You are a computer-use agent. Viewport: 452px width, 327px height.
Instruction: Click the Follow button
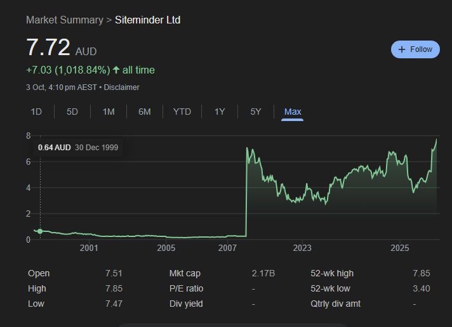pyautogui.click(x=415, y=49)
